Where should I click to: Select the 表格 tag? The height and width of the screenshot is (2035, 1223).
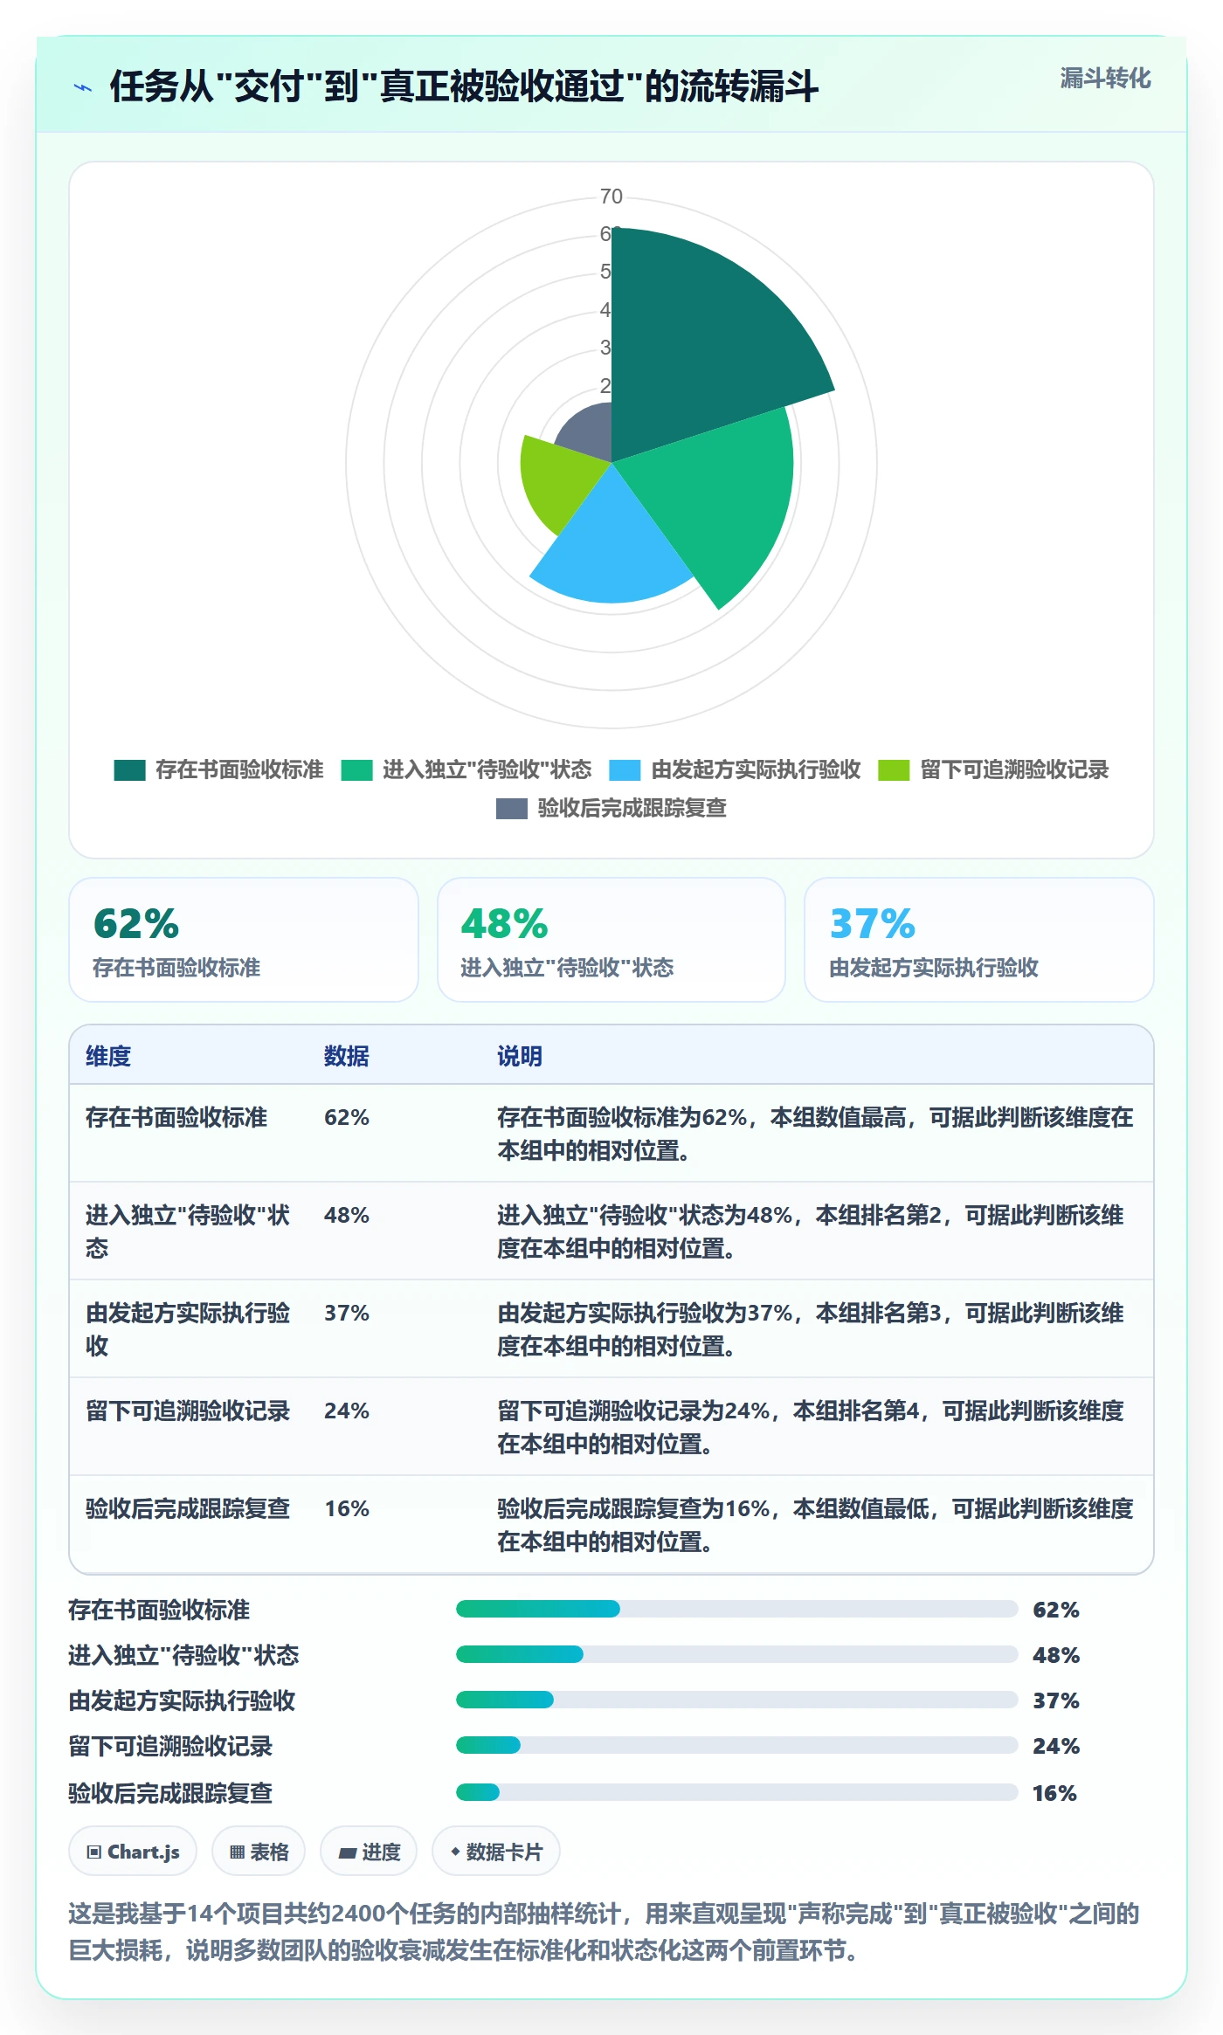[259, 1852]
